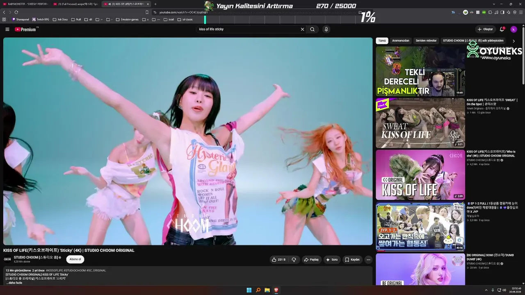
Task: Open the EP 1-2 FULL video thumbnail
Action: 420,226
